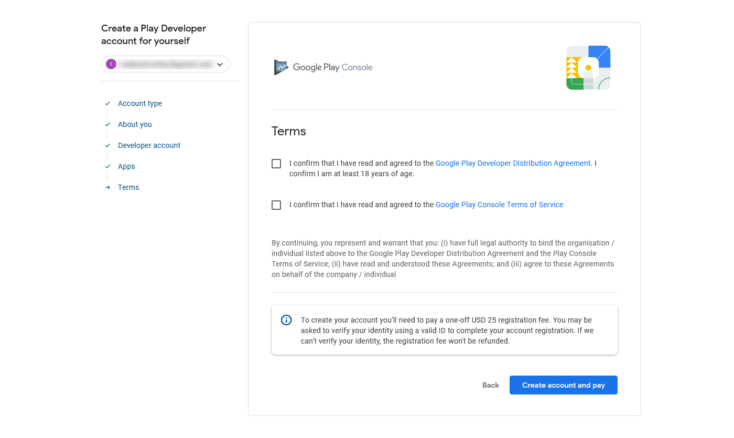Go to the About you step

click(x=135, y=124)
